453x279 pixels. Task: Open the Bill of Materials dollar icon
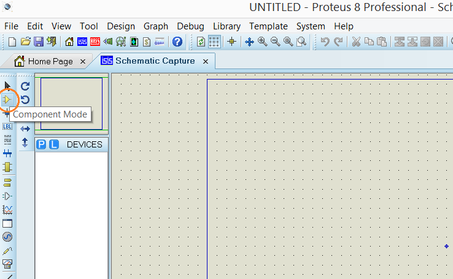147,42
